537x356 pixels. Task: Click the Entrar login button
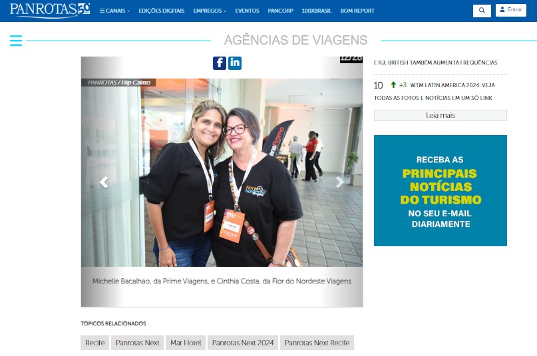click(511, 10)
